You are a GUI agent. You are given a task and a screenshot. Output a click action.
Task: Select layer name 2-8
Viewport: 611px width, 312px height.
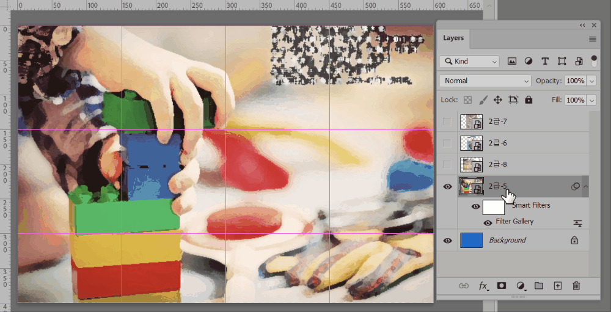[x=498, y=165]
